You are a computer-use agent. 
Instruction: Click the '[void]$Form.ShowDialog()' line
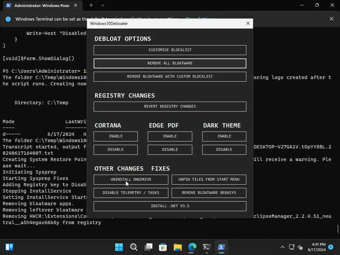click(x=39, y=58)
